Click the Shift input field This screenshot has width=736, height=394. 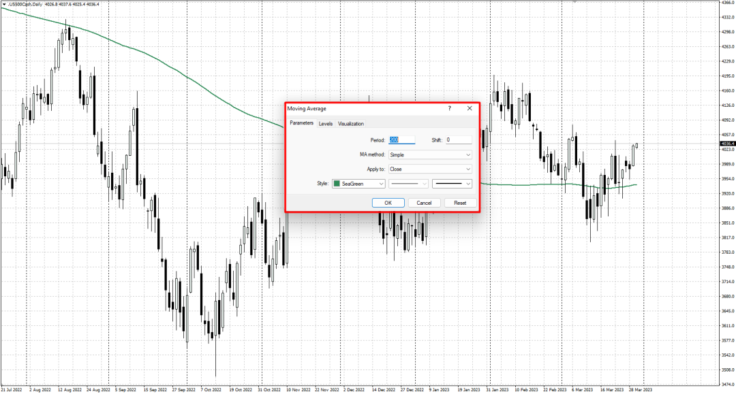pos(458,140)
